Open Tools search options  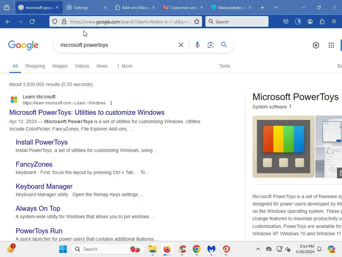coord(224,66)
